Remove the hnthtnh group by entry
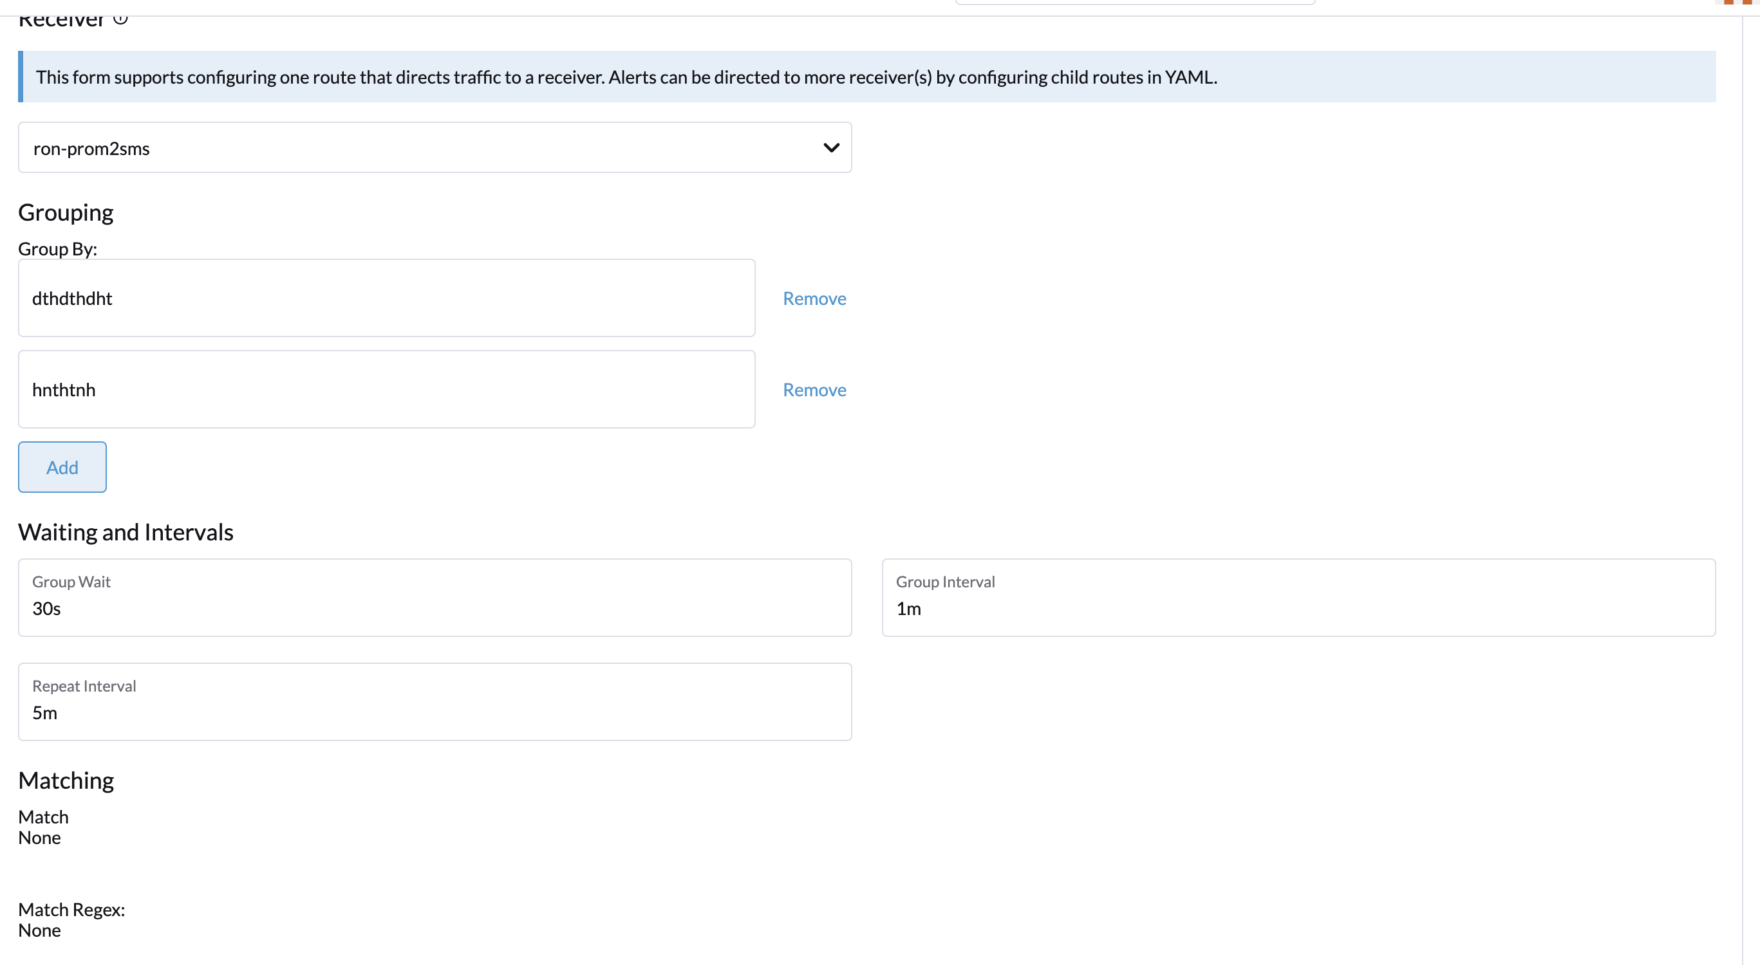The height and width of the screenshot is (965, 1760). coord(814,389)
